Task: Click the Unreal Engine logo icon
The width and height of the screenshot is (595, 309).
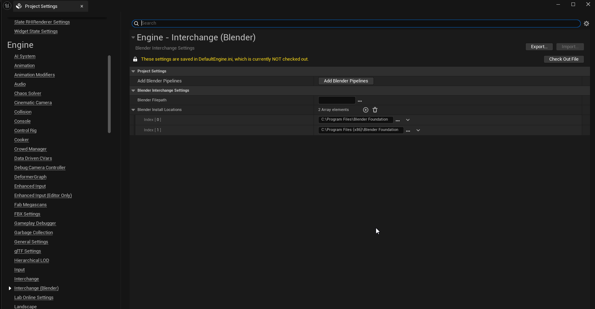Action: 7,6
